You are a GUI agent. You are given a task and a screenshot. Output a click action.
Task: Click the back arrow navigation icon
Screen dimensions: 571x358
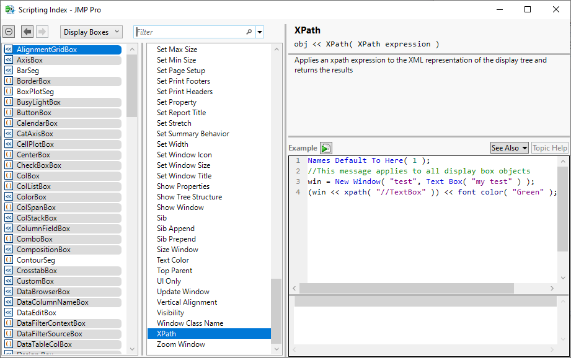tap(27, 32)
